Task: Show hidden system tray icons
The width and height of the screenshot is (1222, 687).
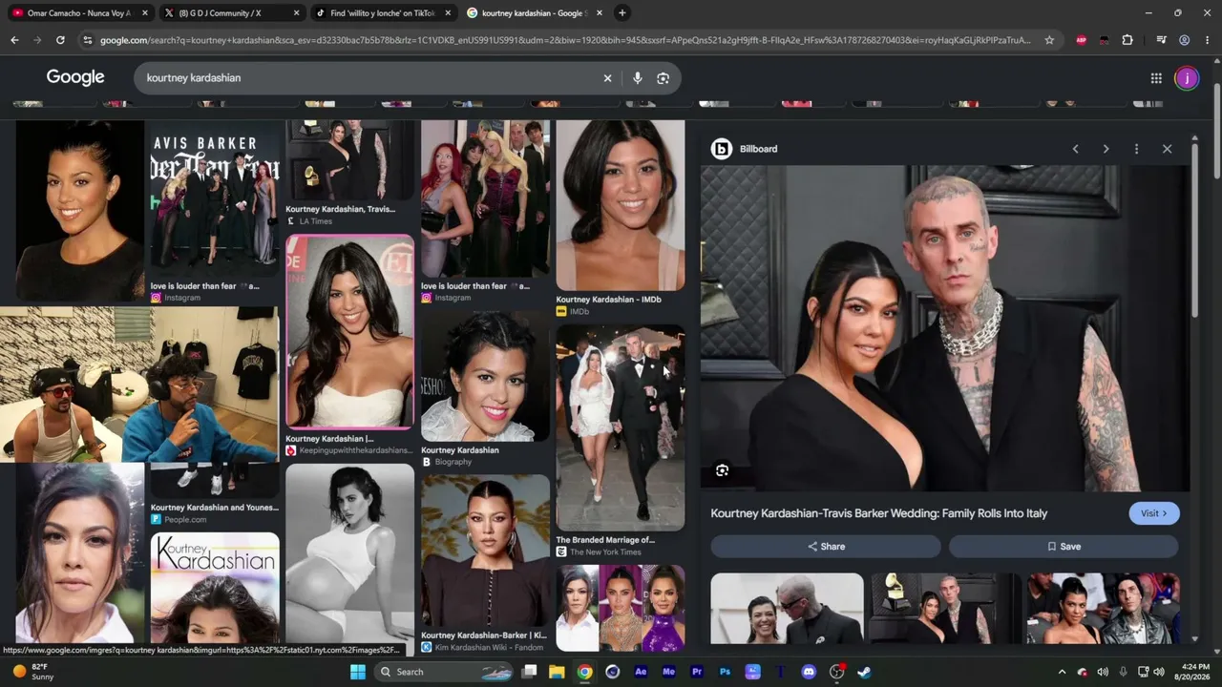Action: (1062, 672)
